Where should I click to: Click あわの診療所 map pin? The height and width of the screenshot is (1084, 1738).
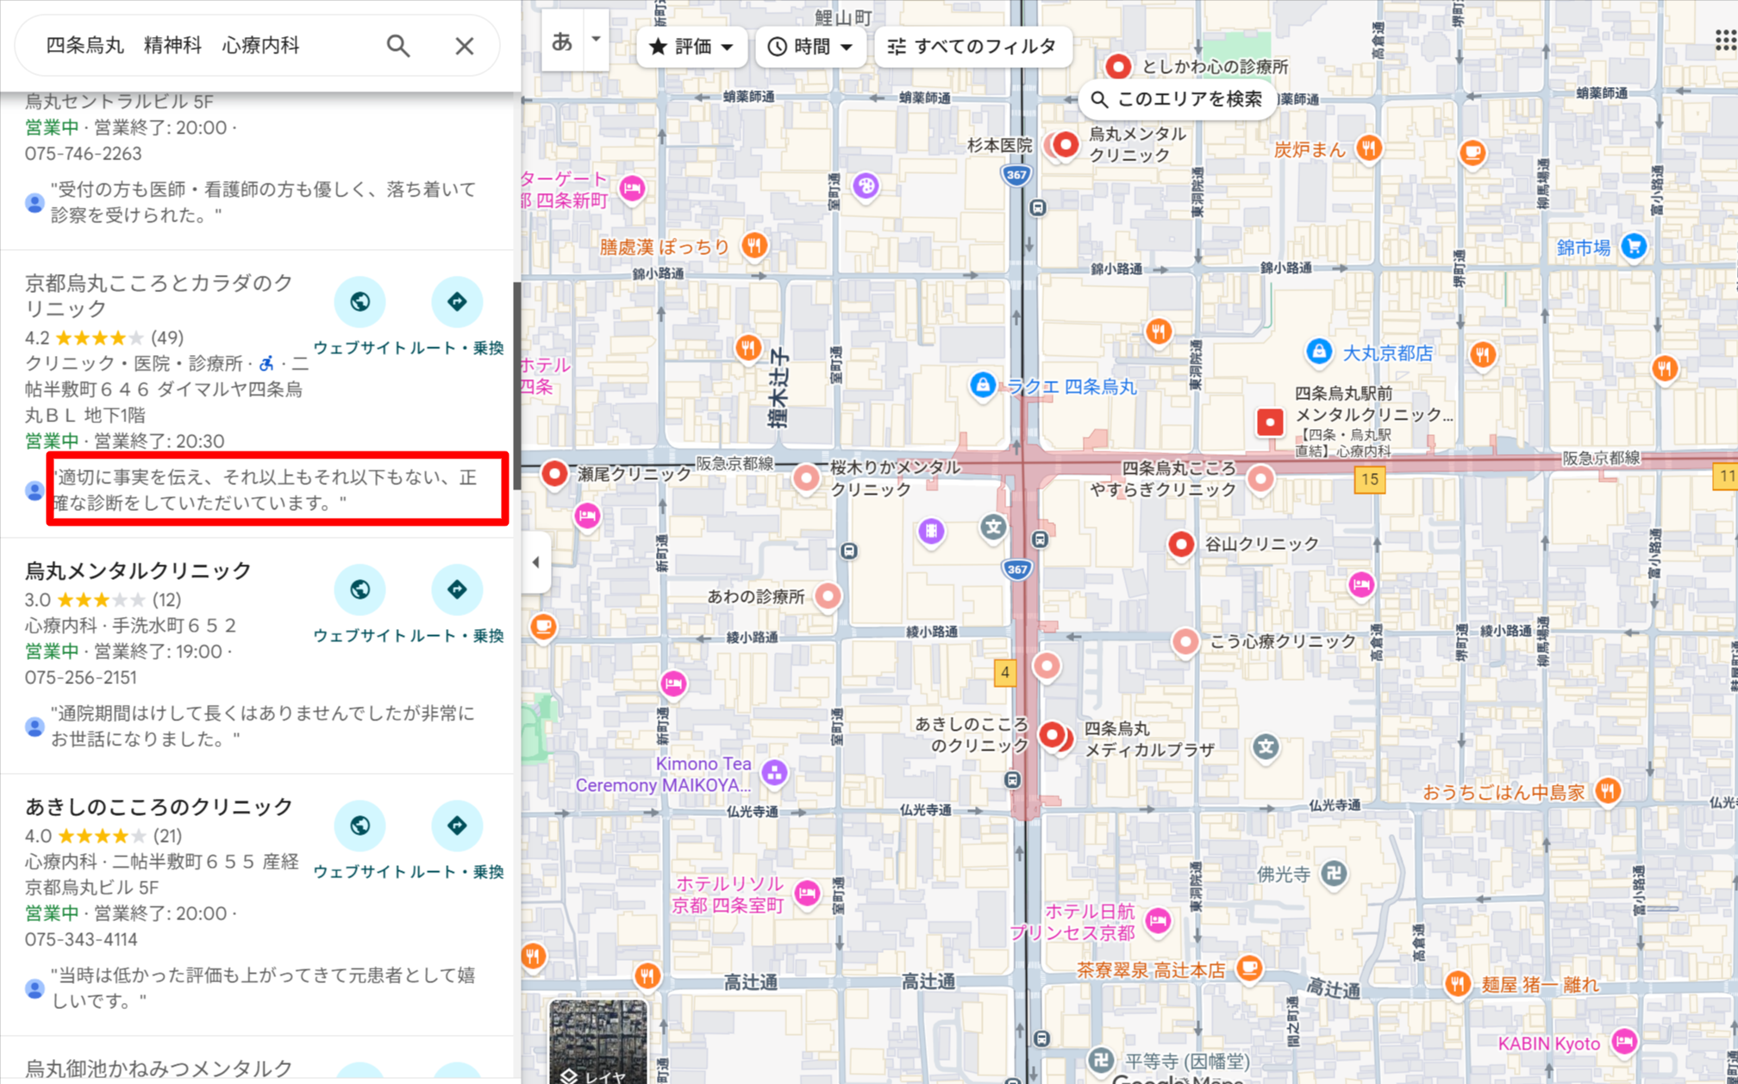tap(828, 595)
